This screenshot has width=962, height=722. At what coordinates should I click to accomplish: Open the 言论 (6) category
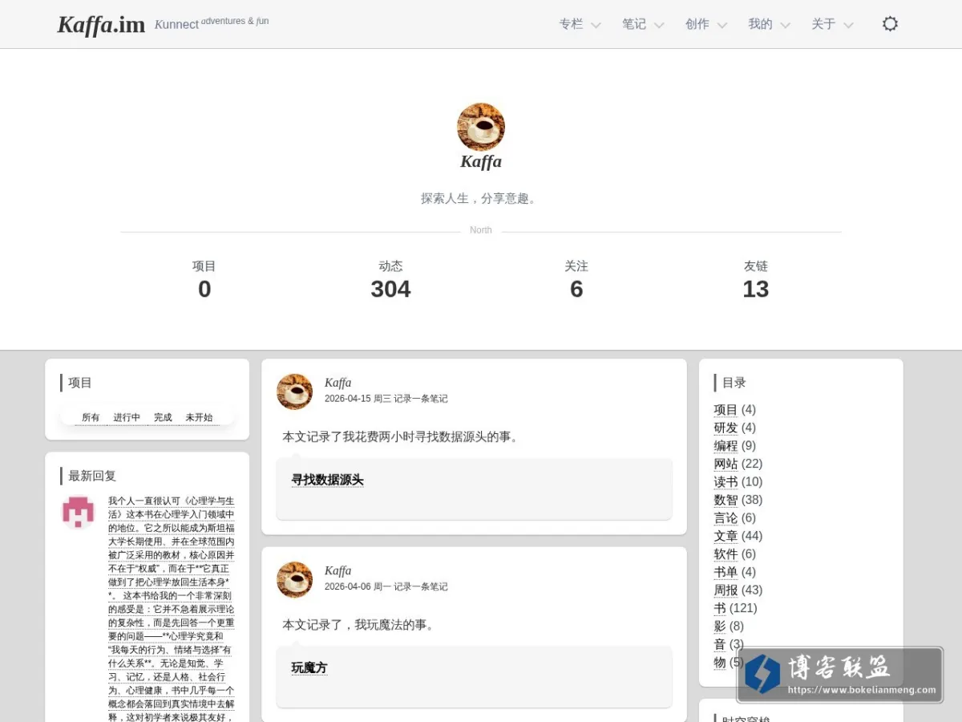coord(726,517)
